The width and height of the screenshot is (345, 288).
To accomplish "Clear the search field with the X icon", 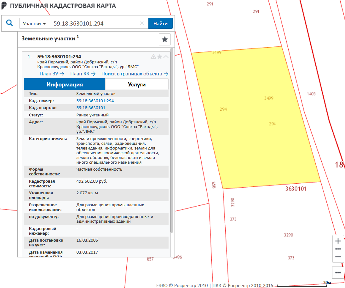I will [142, 23].
